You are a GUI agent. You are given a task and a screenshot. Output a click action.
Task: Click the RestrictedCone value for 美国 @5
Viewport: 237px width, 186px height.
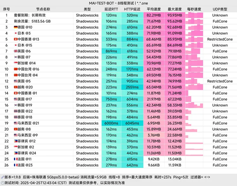(220, 81)
